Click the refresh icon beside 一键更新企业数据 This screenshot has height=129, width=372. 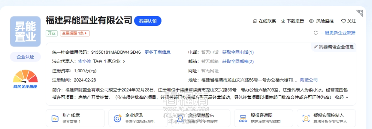316,33
